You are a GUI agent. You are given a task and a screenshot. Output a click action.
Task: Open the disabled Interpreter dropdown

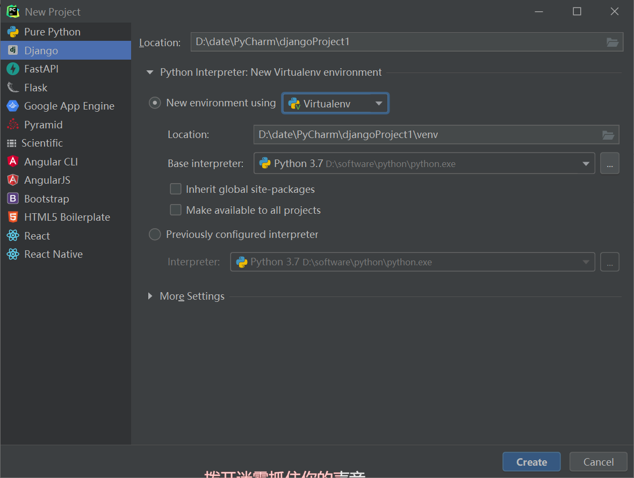pos(413,262)
